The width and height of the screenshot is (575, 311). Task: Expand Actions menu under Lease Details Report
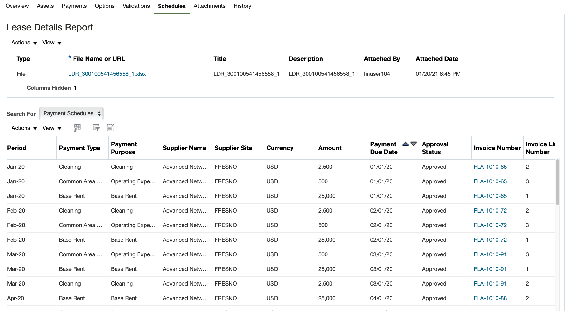coord(24,43)
